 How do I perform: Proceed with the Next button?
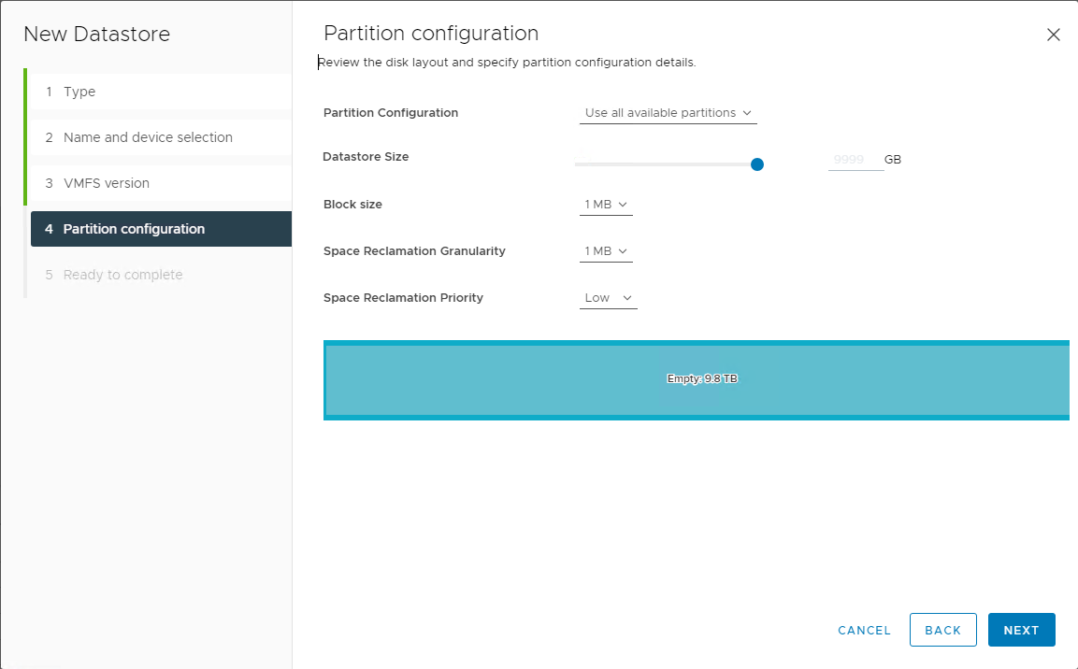(1021, 630)
